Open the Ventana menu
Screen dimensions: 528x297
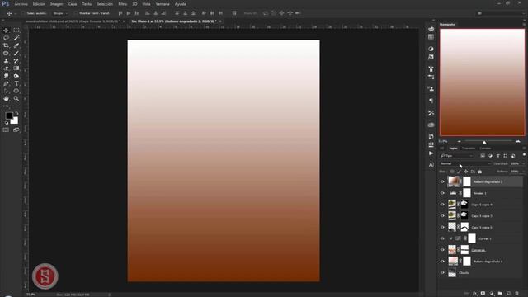pos(163,4)
